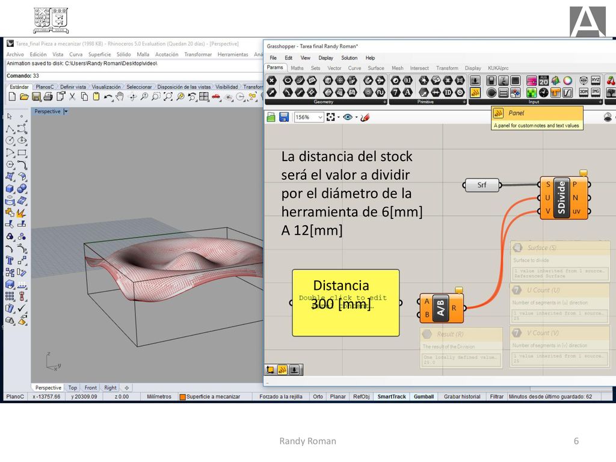Click the red sketch brush icon in Grasshopper

[x=365, y=117]
